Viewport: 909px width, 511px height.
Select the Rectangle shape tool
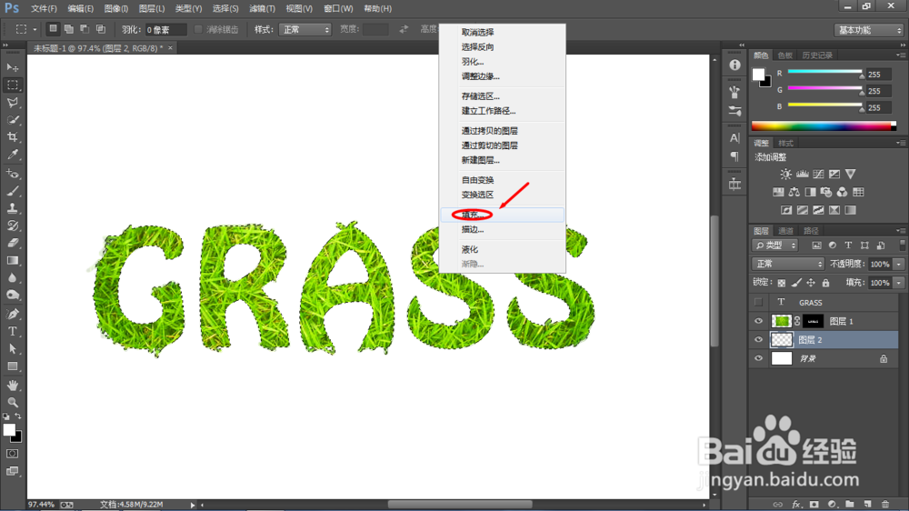[12, 366]
